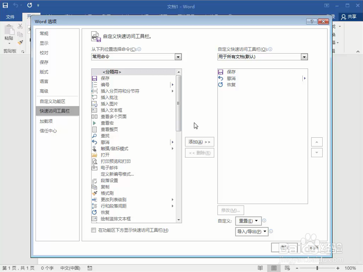Click the 共享 share button in Word
The width and height of the screenshot is (363, 272).
click(349, 16)
